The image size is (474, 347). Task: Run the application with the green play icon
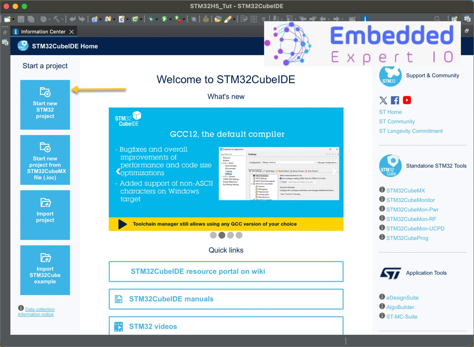point(164,19)
